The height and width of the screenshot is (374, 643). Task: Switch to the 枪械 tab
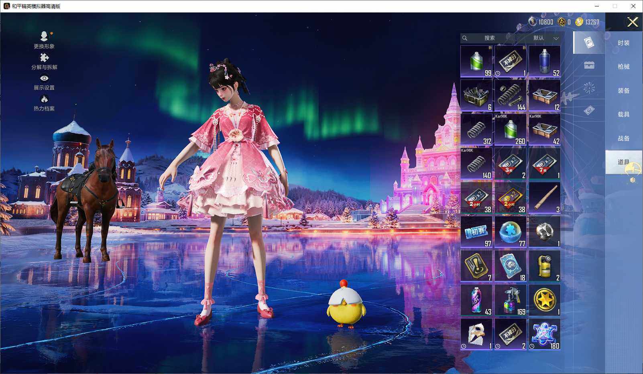624,67
